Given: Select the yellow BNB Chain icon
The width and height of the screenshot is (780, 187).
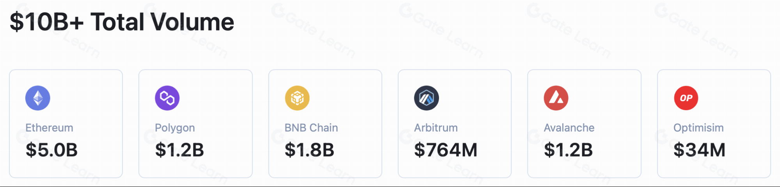Looking at the screenshot, I should point(297,98).
